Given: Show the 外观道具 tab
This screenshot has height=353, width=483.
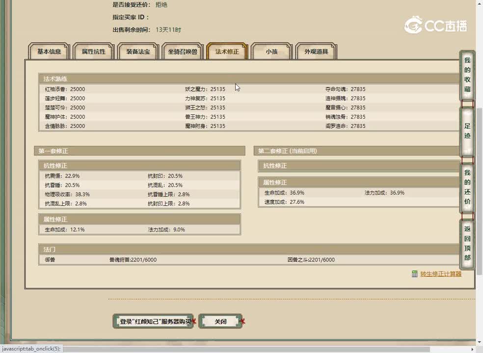Looking at the screenshot, I should 316,51.
